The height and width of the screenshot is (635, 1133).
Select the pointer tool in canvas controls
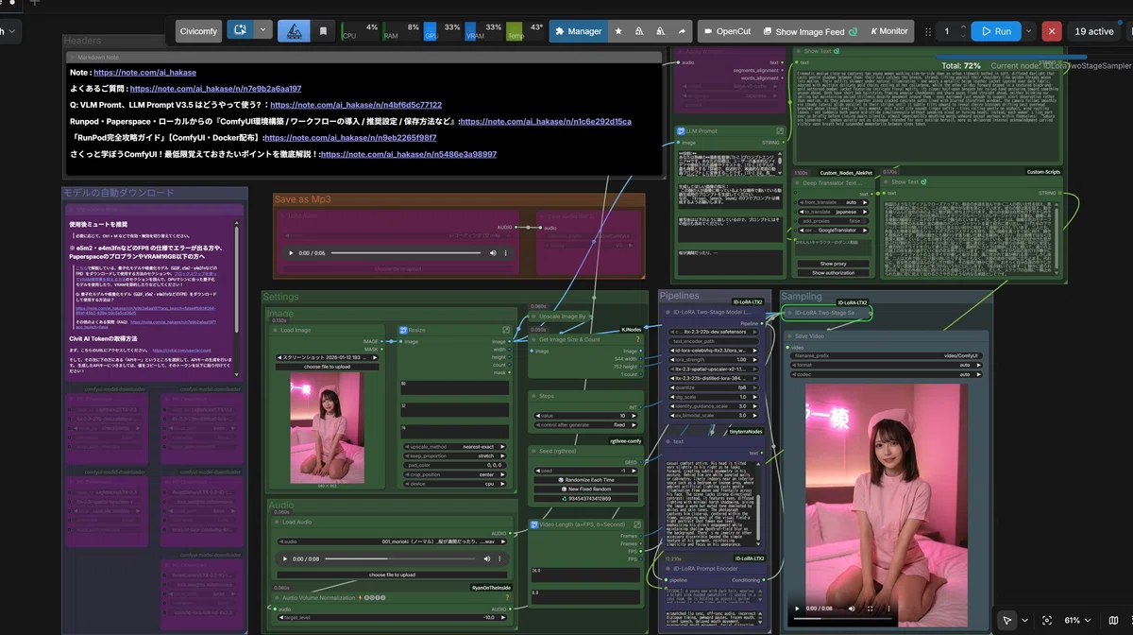(x=1006, y=620)
